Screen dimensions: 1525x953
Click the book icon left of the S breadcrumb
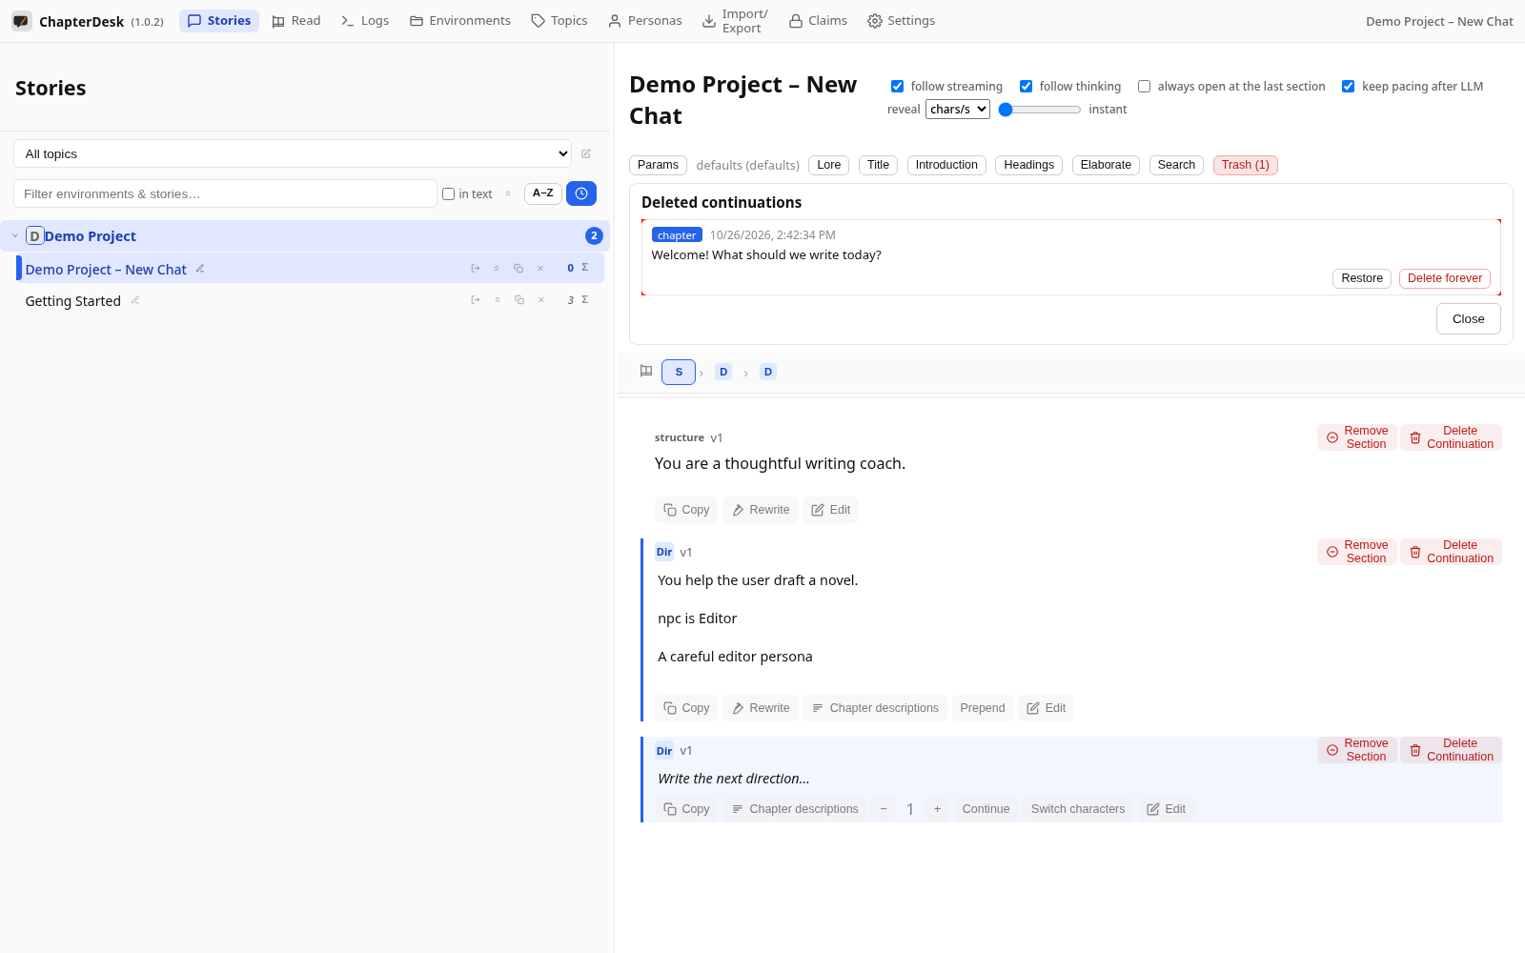coord(646,372)
